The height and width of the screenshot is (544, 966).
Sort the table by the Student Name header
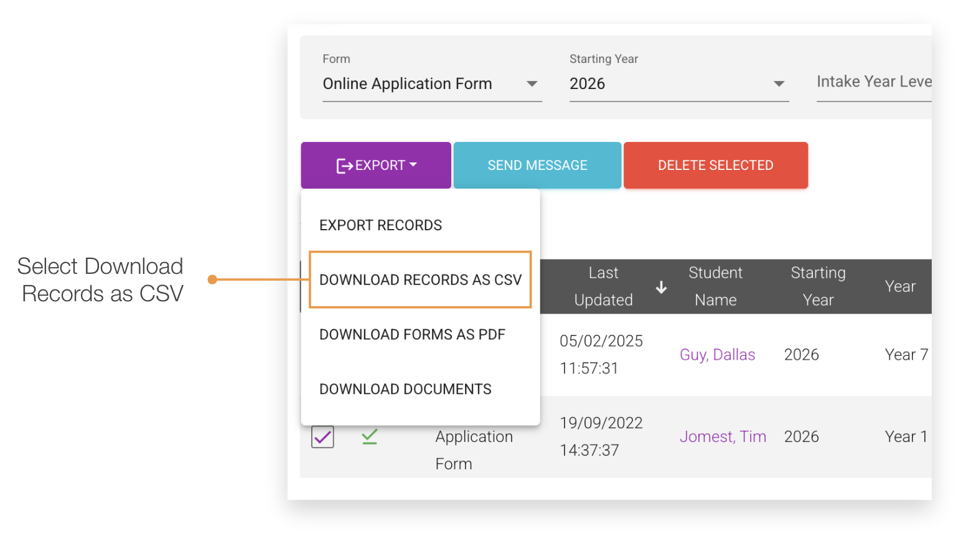715,286
